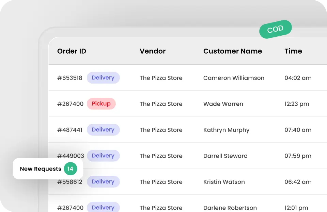Screen dimensions: 327x212
Task: Select customer name Kristin Watson
Action: click(224, 182)
